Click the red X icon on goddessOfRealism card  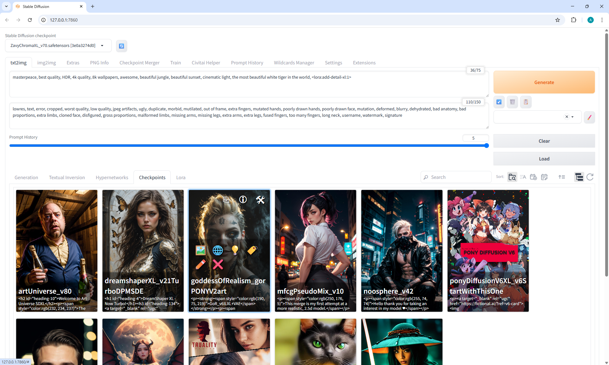(218, 264)
